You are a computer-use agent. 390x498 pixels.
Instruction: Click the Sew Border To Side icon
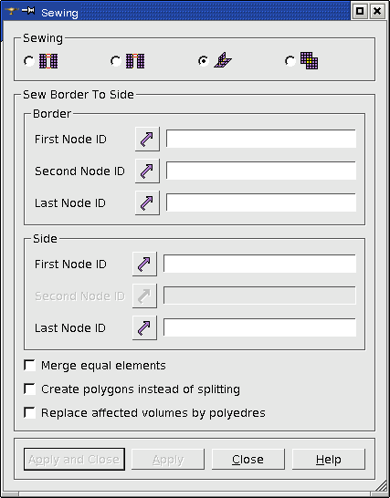[x=223, y=60]
